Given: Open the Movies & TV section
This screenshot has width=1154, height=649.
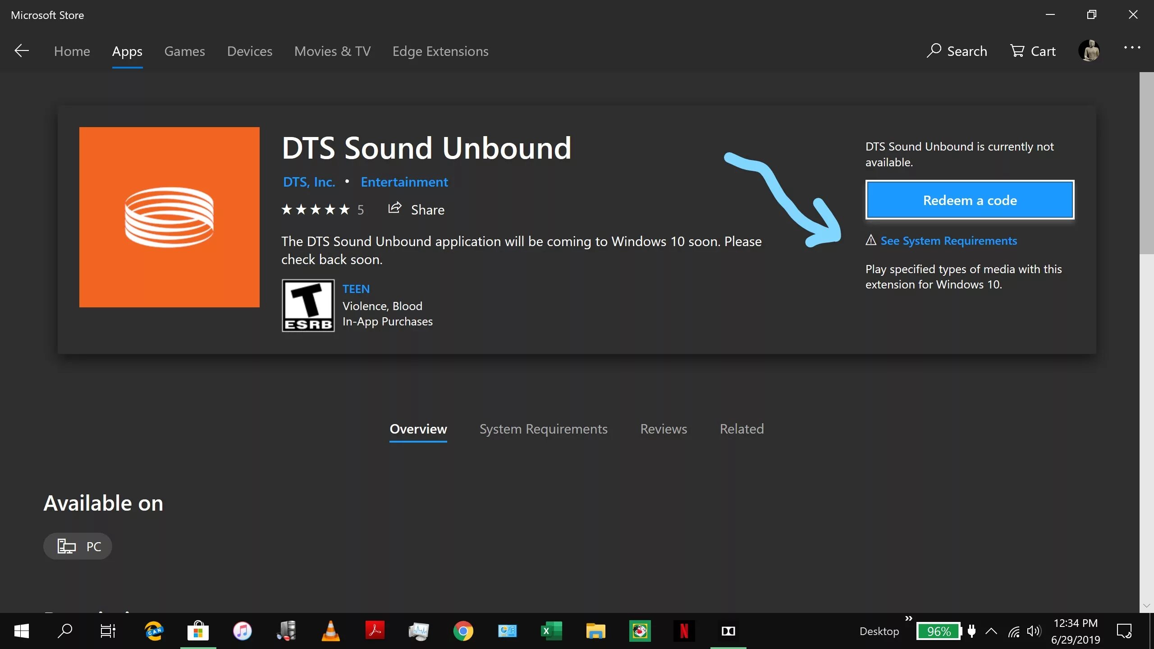Looking at the screenshot, I should (332, 51).
